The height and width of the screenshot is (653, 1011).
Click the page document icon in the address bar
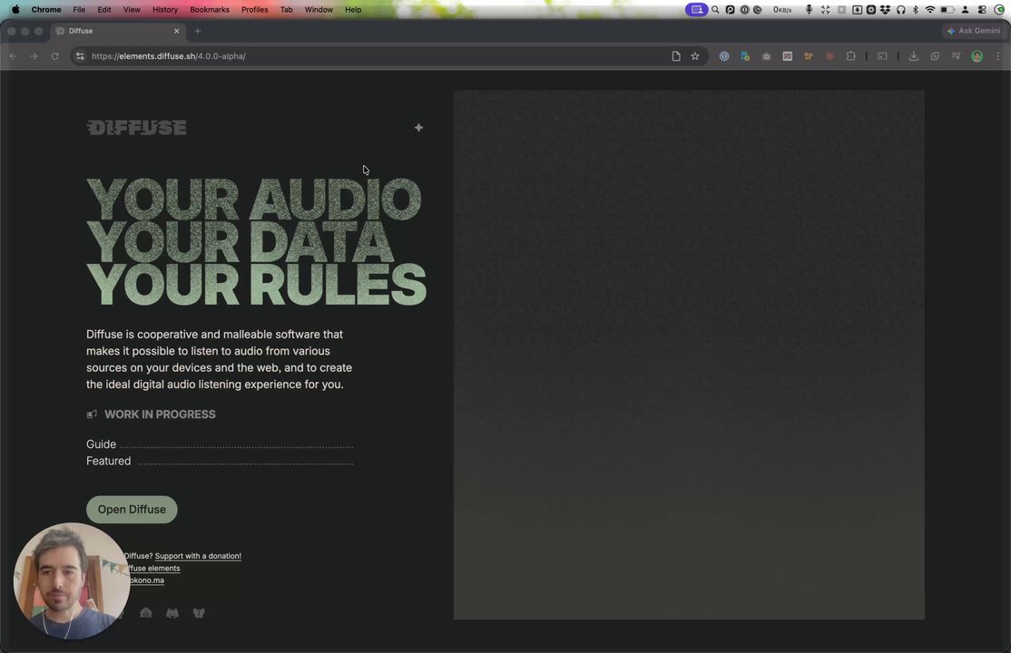[676, 56]
